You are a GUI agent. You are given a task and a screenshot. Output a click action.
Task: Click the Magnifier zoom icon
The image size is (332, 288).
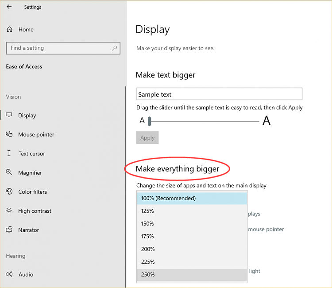click(x=9, y=172)
